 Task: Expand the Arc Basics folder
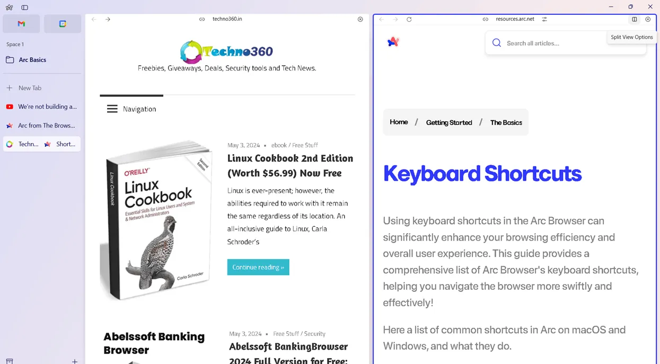(x=42, y=60)
